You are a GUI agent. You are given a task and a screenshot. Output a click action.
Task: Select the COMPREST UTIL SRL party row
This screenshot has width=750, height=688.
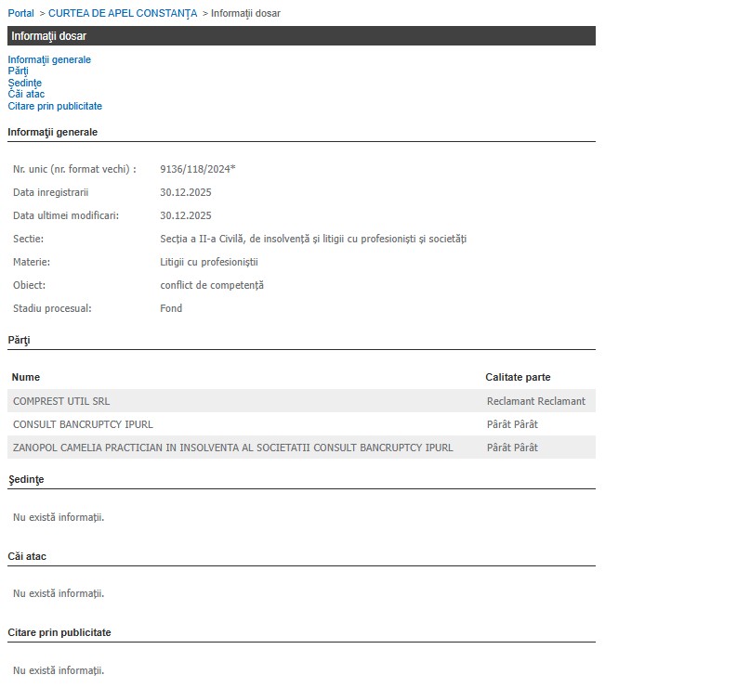point(61,401)
